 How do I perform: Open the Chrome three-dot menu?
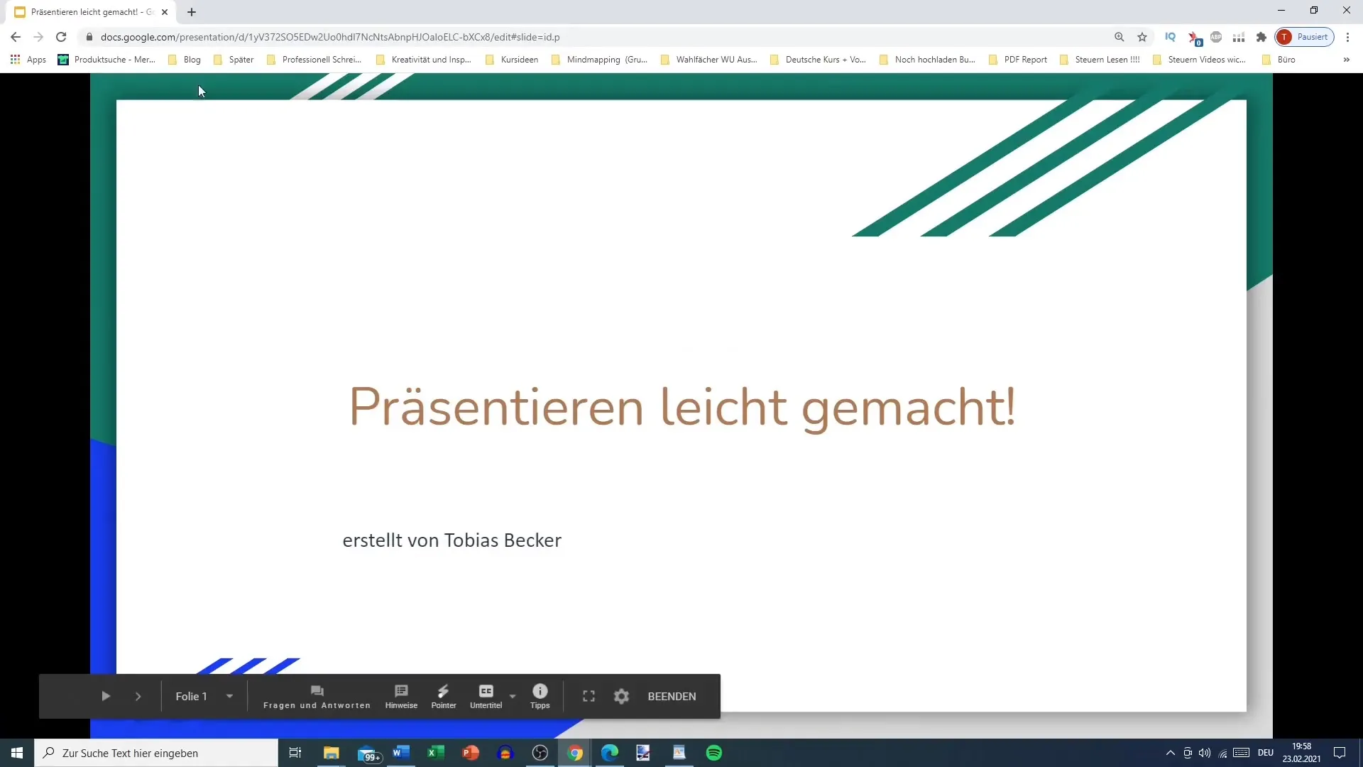[1347, 37]
